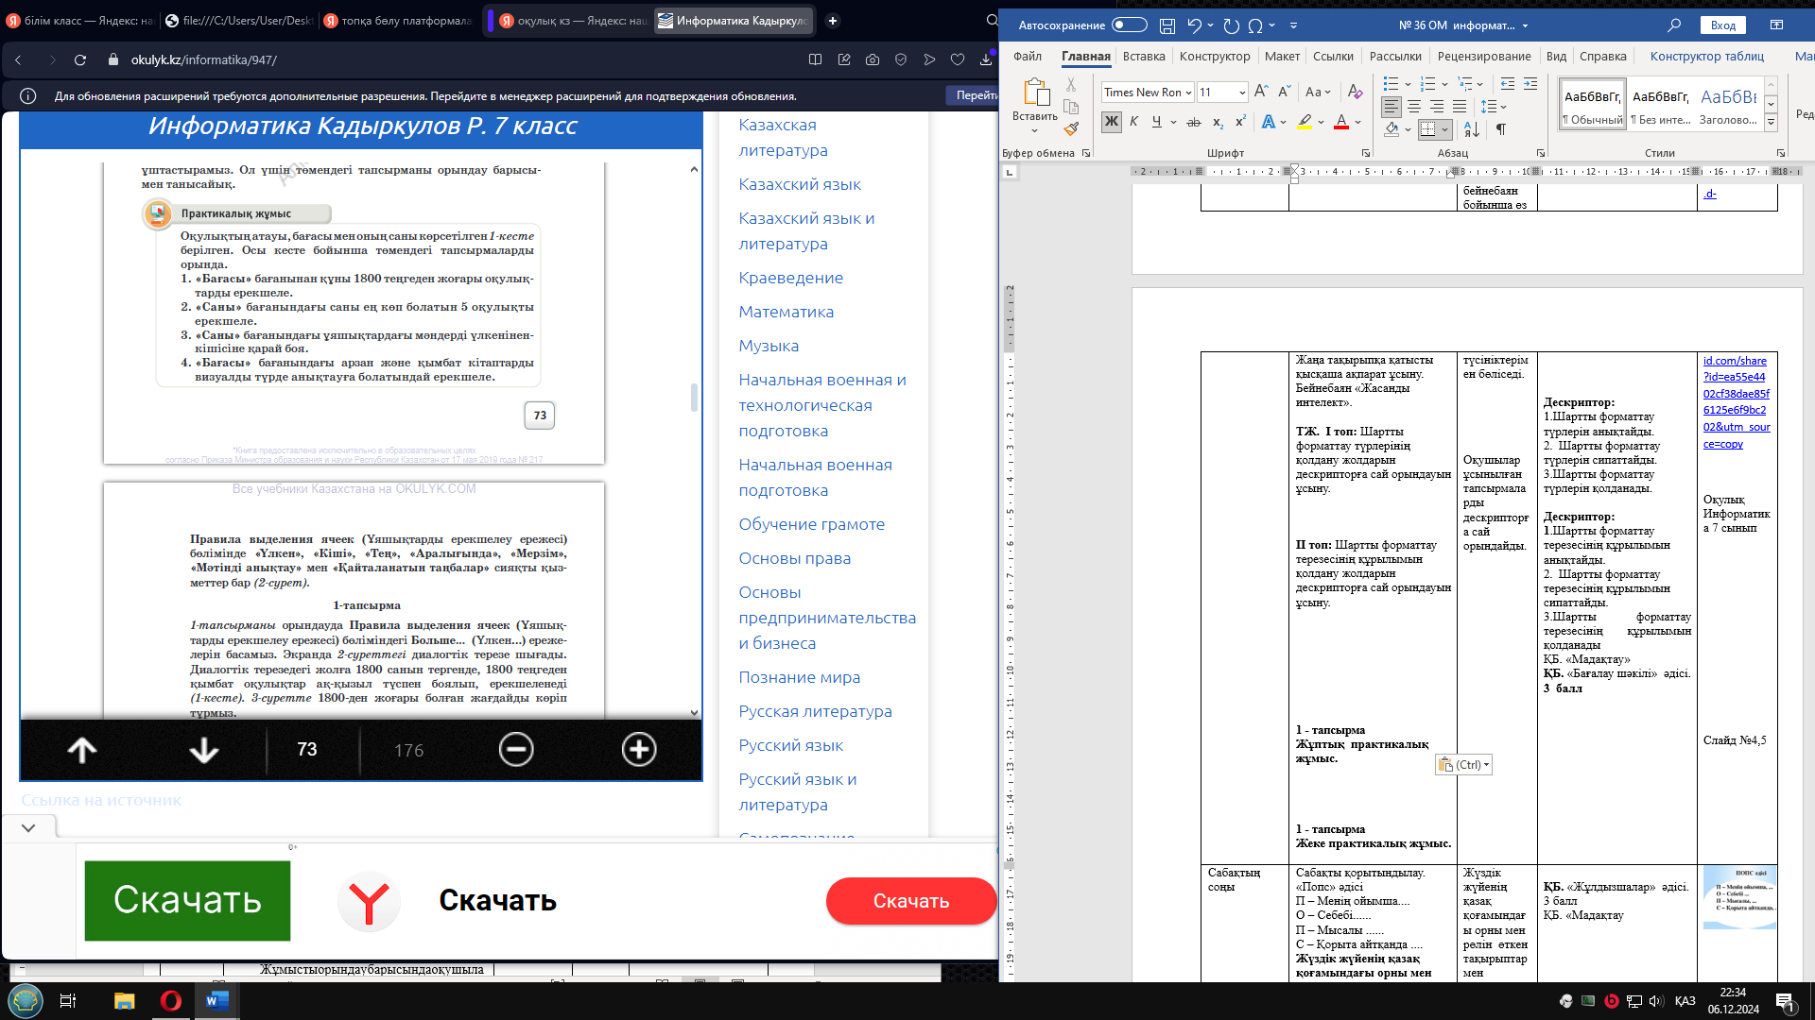Save document with floppy disk icon
The image size is (1815, 1020).
pos(1167,25)
